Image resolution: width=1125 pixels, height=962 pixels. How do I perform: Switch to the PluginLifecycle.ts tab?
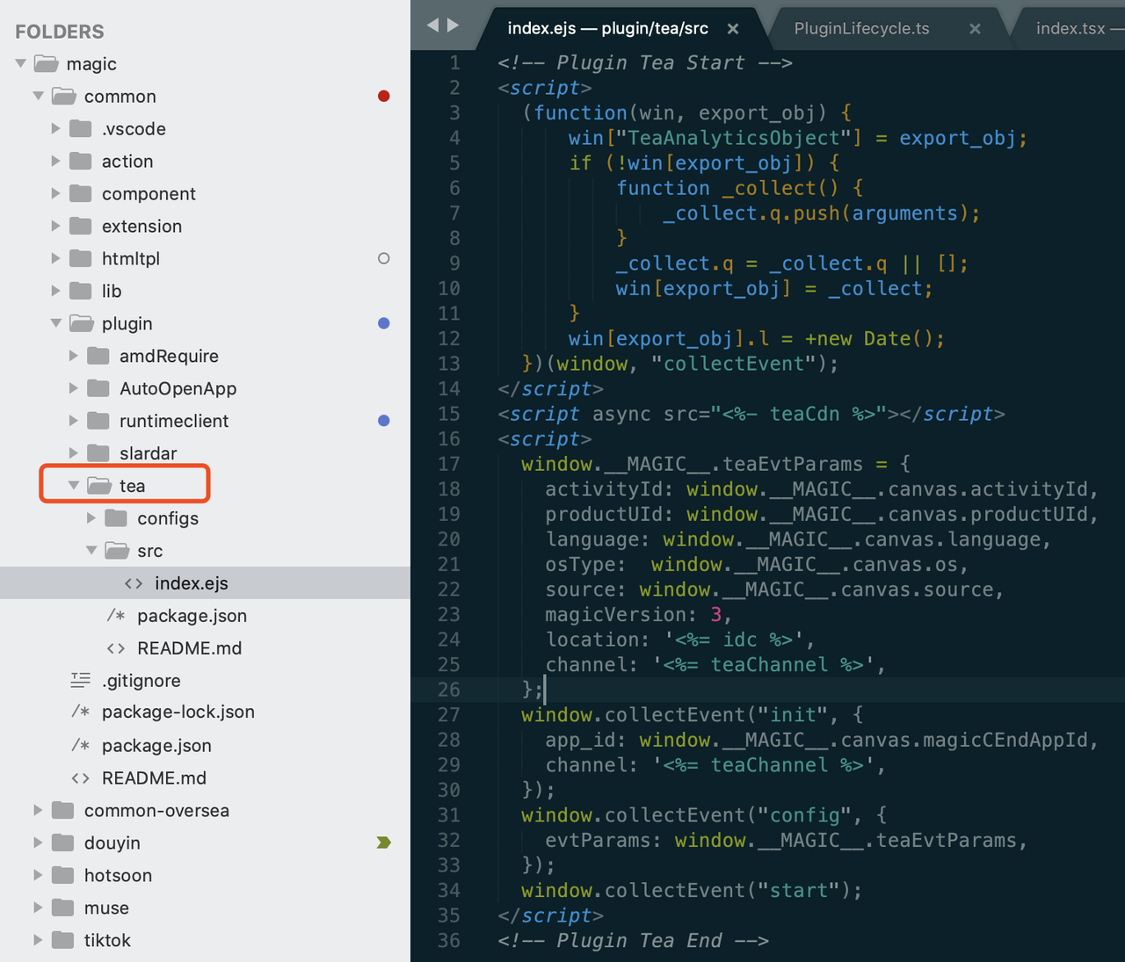pos(860,29)
